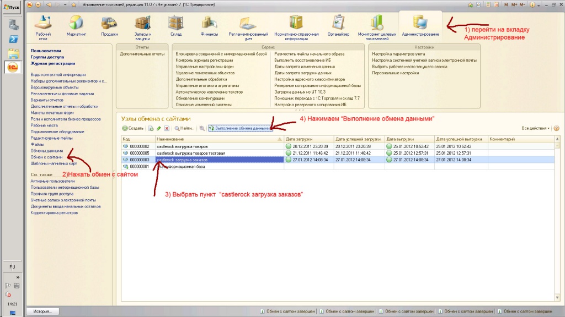Click the calculator icon in title bar
This screenshot has height=317, width=565.
click(x=488, y=4)
